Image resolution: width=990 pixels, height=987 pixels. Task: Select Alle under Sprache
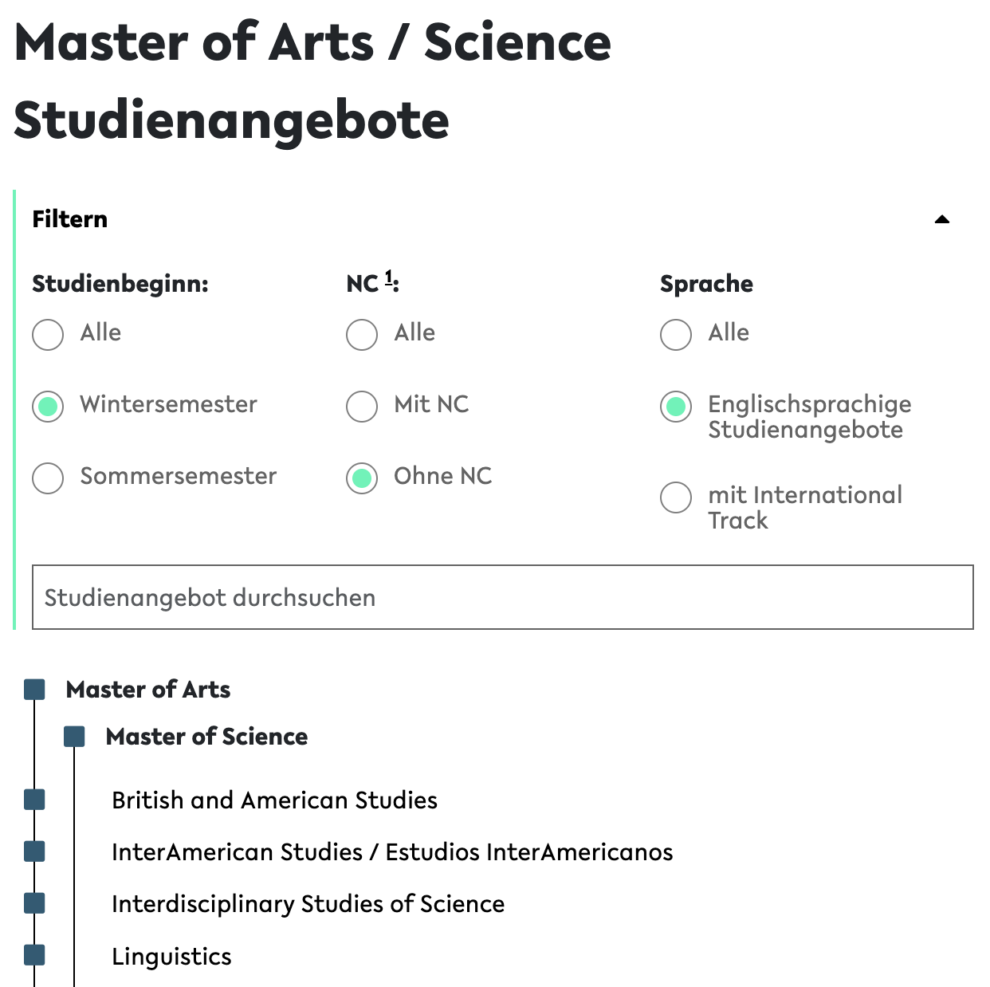click(676, 334)
